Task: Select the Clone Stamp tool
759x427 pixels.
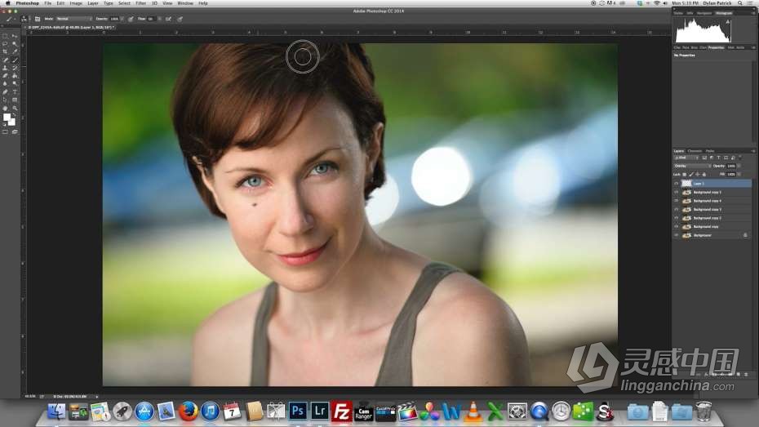Action: coord(5,68)
